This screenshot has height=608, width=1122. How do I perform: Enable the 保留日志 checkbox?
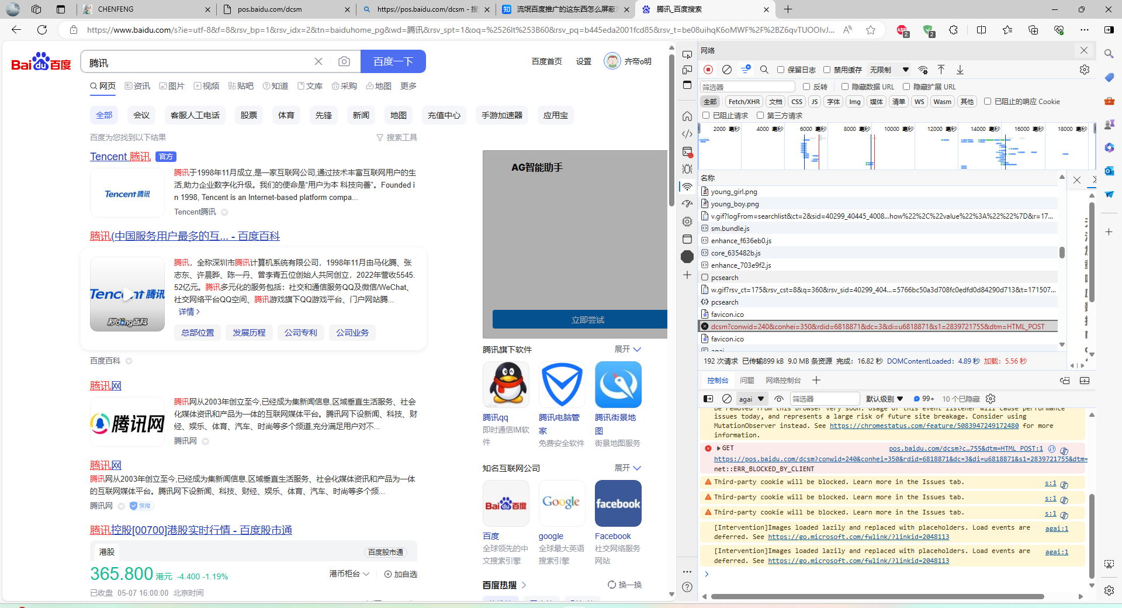point(781,70)
